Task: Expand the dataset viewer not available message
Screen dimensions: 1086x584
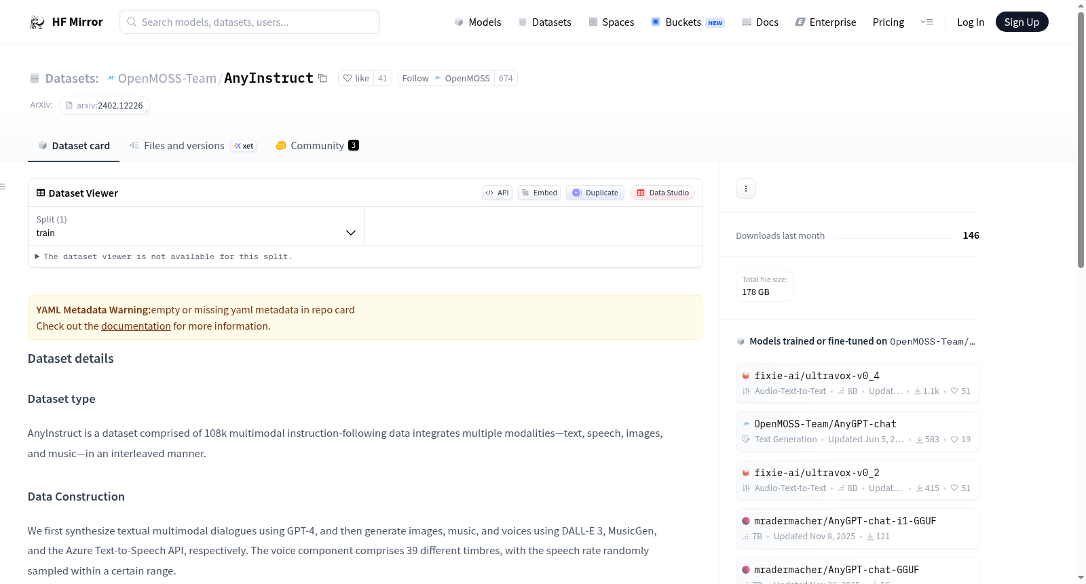Action: [x=164, y=257]
